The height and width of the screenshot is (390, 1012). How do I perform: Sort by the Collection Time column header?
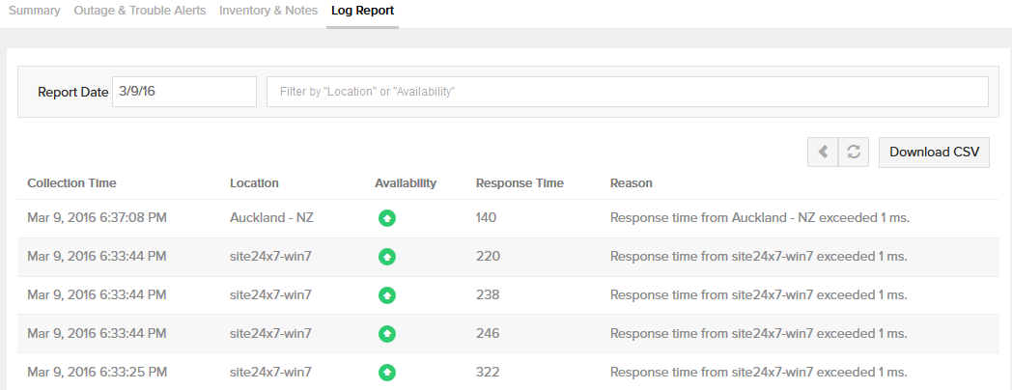[x=71, y=183]
